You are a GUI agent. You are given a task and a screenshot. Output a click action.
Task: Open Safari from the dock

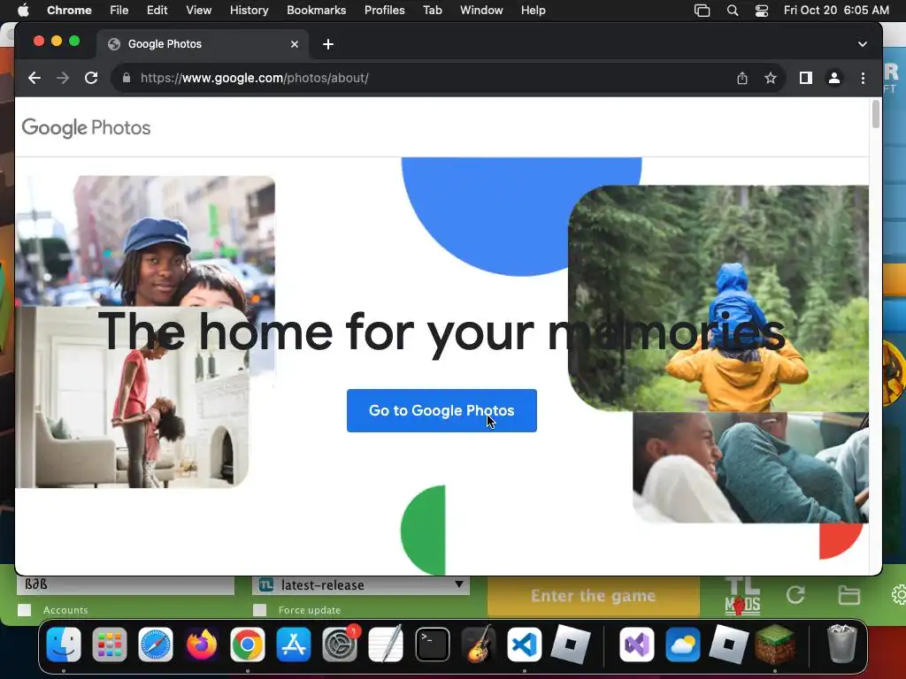pyautogui.click(x=156, y=645)
